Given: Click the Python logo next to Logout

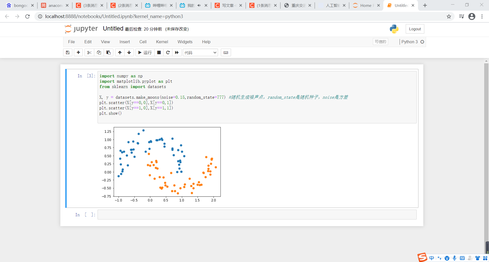Looking at the screenshot, I should [394, 29].
